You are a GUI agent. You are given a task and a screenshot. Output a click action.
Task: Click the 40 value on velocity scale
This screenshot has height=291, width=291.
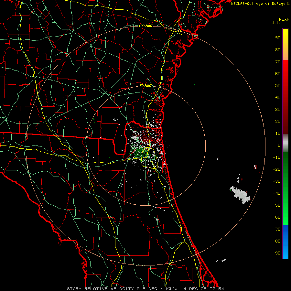[278, 97]
